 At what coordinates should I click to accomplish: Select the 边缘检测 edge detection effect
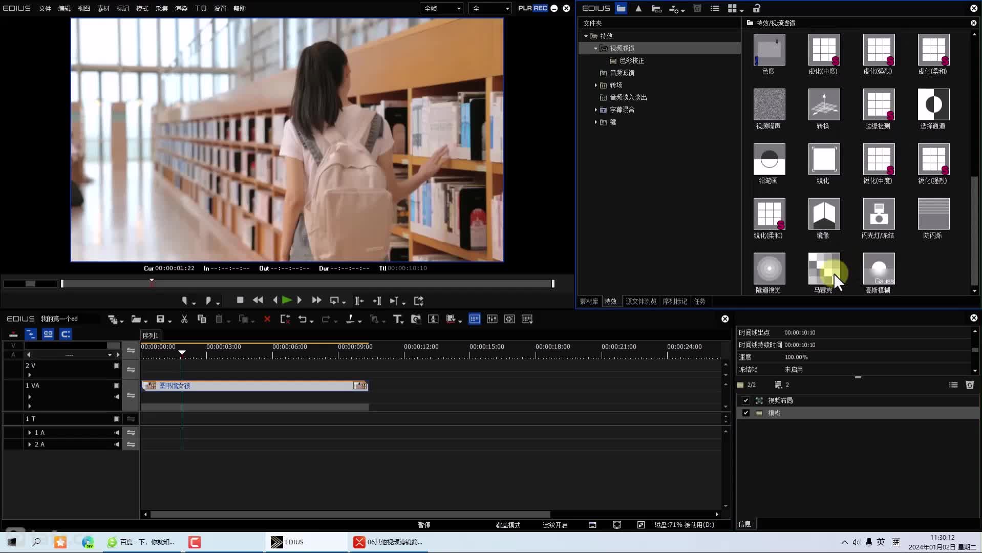coord(879,104)
